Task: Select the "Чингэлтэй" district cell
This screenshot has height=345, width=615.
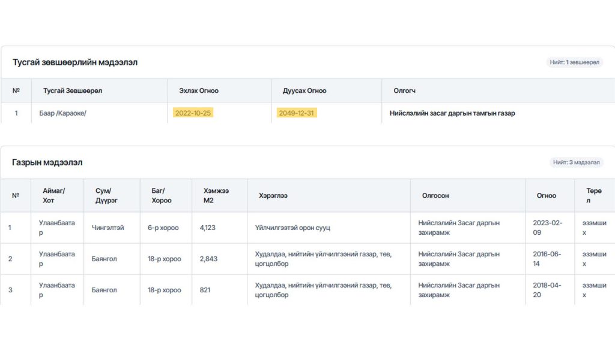Action: tap(108, 228)
